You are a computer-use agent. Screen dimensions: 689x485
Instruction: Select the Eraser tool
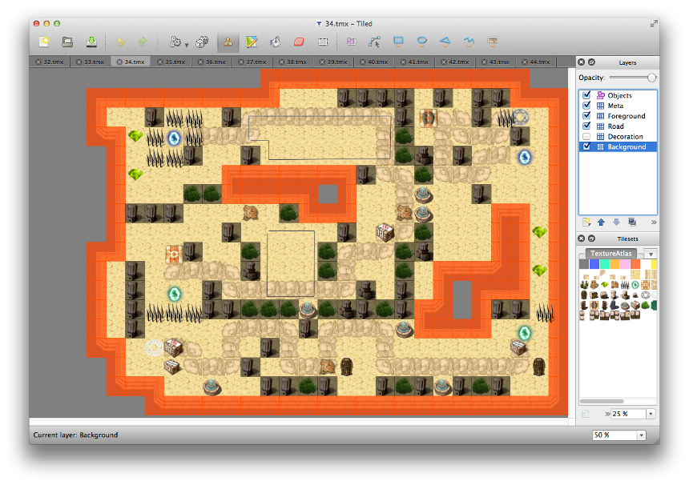click(x=299, y=42)
